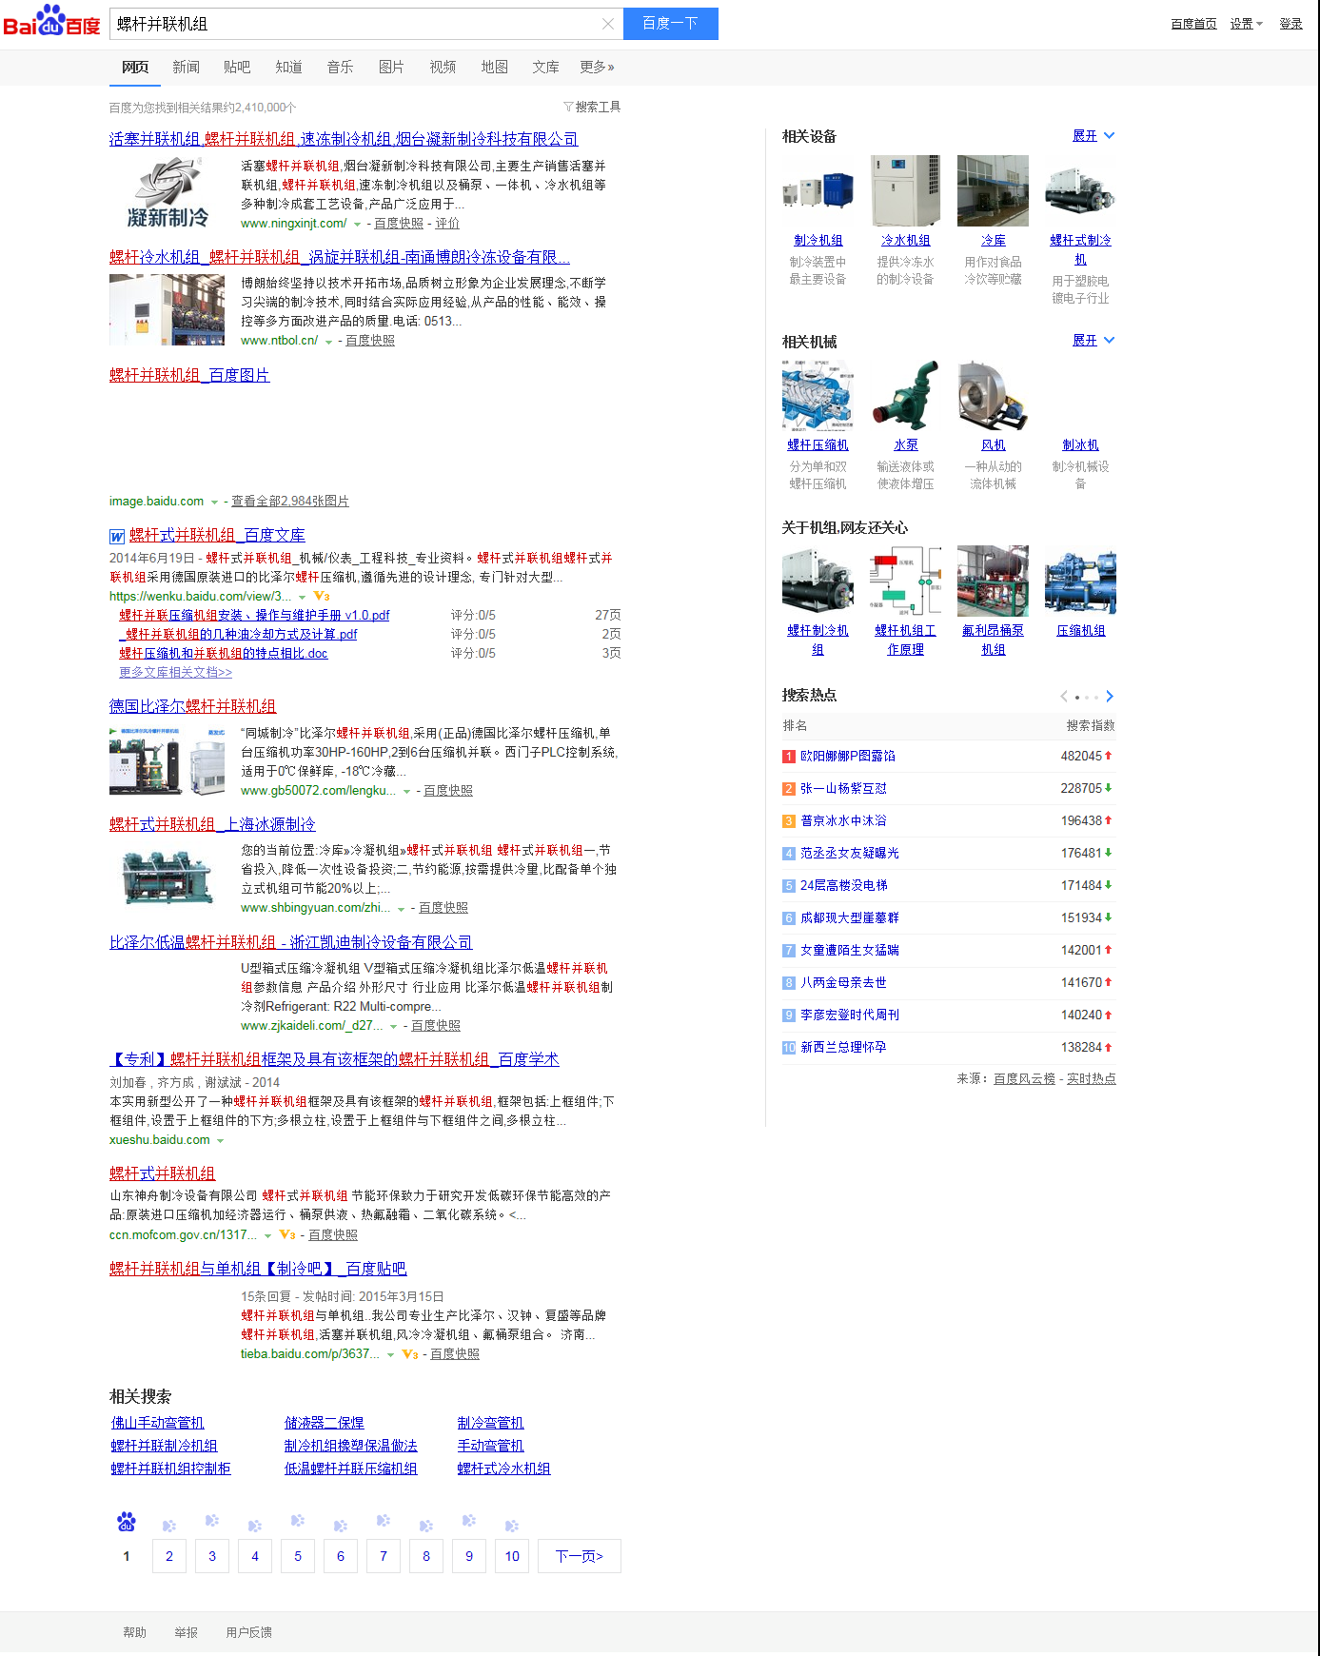Clear the search box with X icon
1320x1656 pixels.
point(607,24)
